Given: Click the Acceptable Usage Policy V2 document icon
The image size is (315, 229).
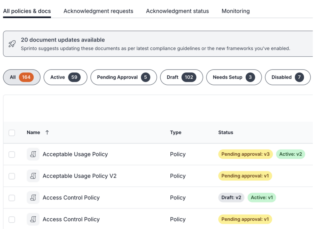Looking at the screenshot, I should pyautogui.click(x=33, y=176).
